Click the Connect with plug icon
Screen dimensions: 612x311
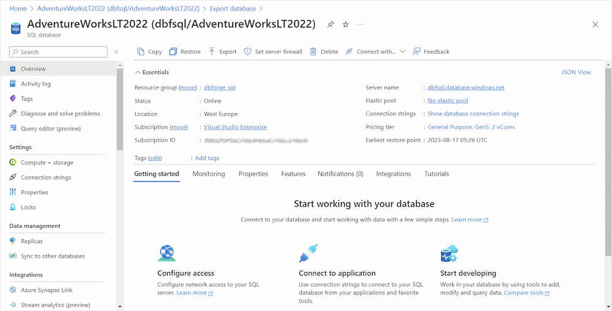click(349, 51)
